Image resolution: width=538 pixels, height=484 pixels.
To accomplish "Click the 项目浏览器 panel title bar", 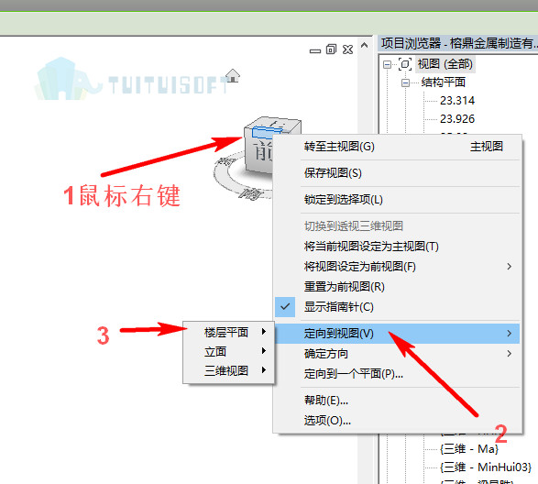I will point(458,44).
